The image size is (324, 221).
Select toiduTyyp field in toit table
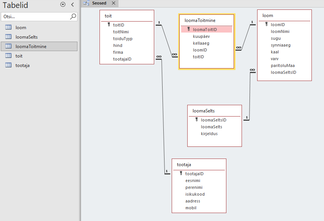[x=123, y=39]
